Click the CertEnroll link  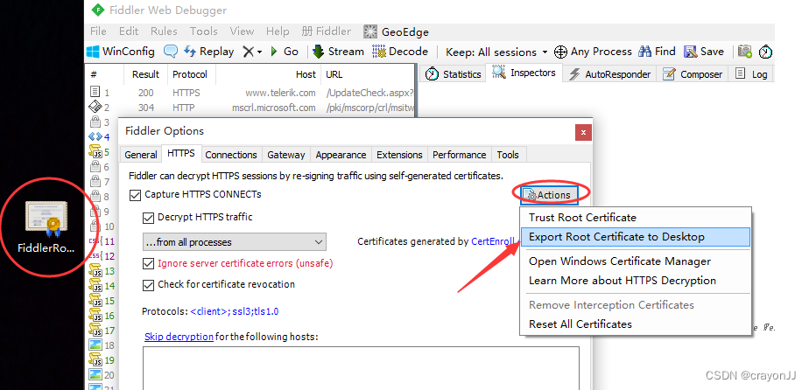click(x=493, y=241)
